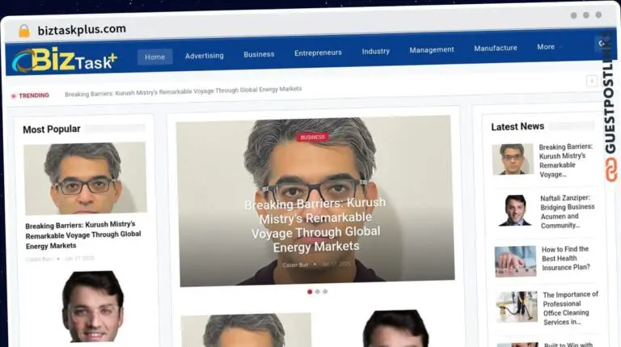The image size is (621, 347).
Task: Click the red Business category badge
Action: click(x=312, y=137)
